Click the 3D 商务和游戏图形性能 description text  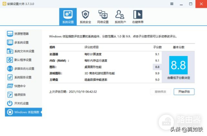(100, 73)
